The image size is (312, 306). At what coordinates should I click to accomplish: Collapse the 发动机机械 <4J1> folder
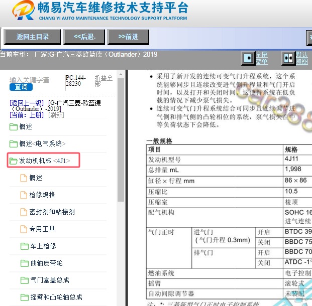[45, 161]
